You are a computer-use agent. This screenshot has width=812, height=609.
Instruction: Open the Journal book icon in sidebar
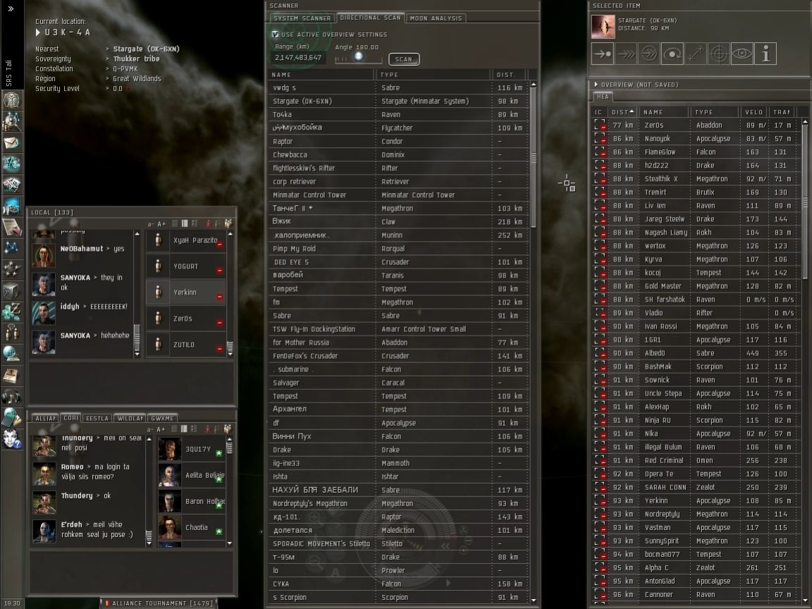pos(11,376)
